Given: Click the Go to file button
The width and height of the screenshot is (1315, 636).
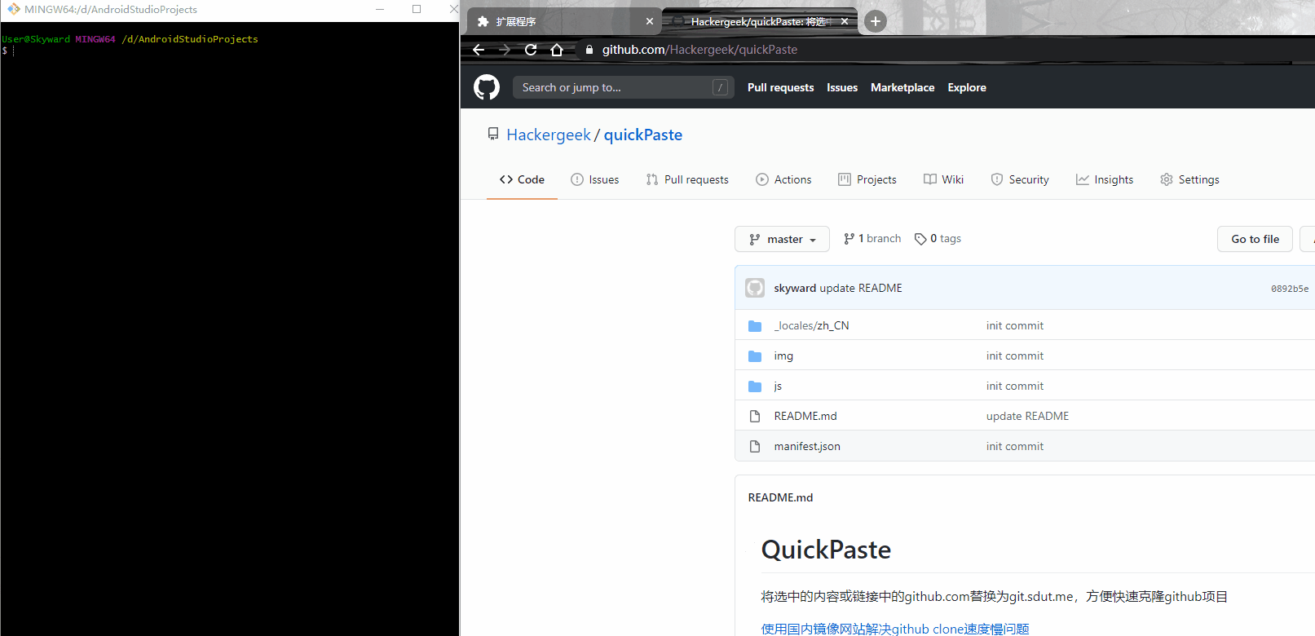Looking at the screenshot, I should pyautogui.click(x=1255, y=239).
